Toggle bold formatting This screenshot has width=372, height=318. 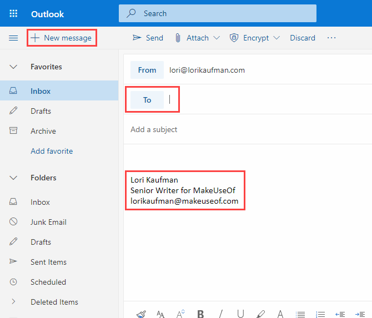pyautogui.click(x=200, y=314)
